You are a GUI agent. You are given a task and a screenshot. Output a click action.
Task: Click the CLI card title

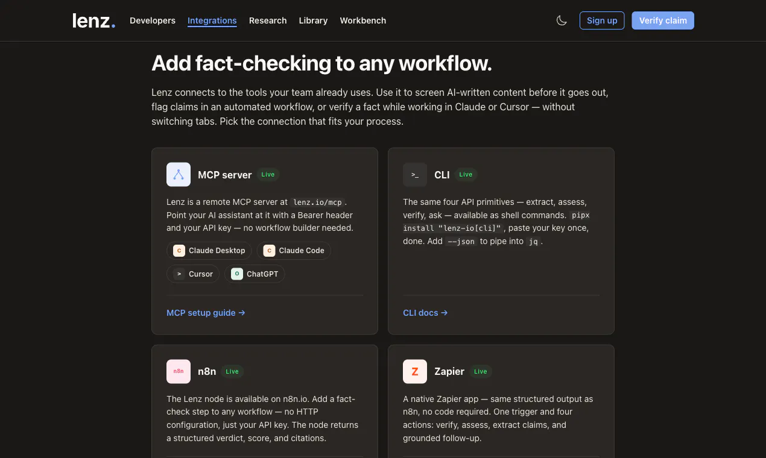pos(442,175)
